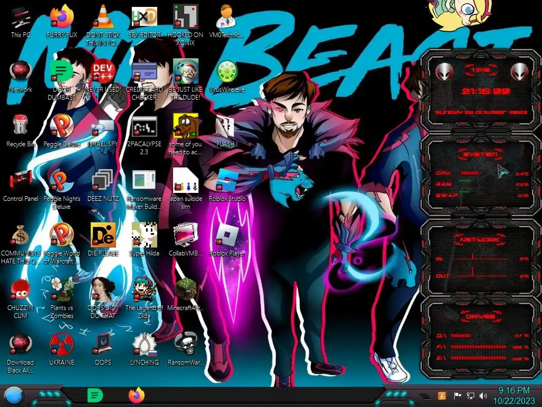The width and height of the screenshot is (542, 407).
Task: Click the F:\ drive usage bar
Action: point(478,347)
